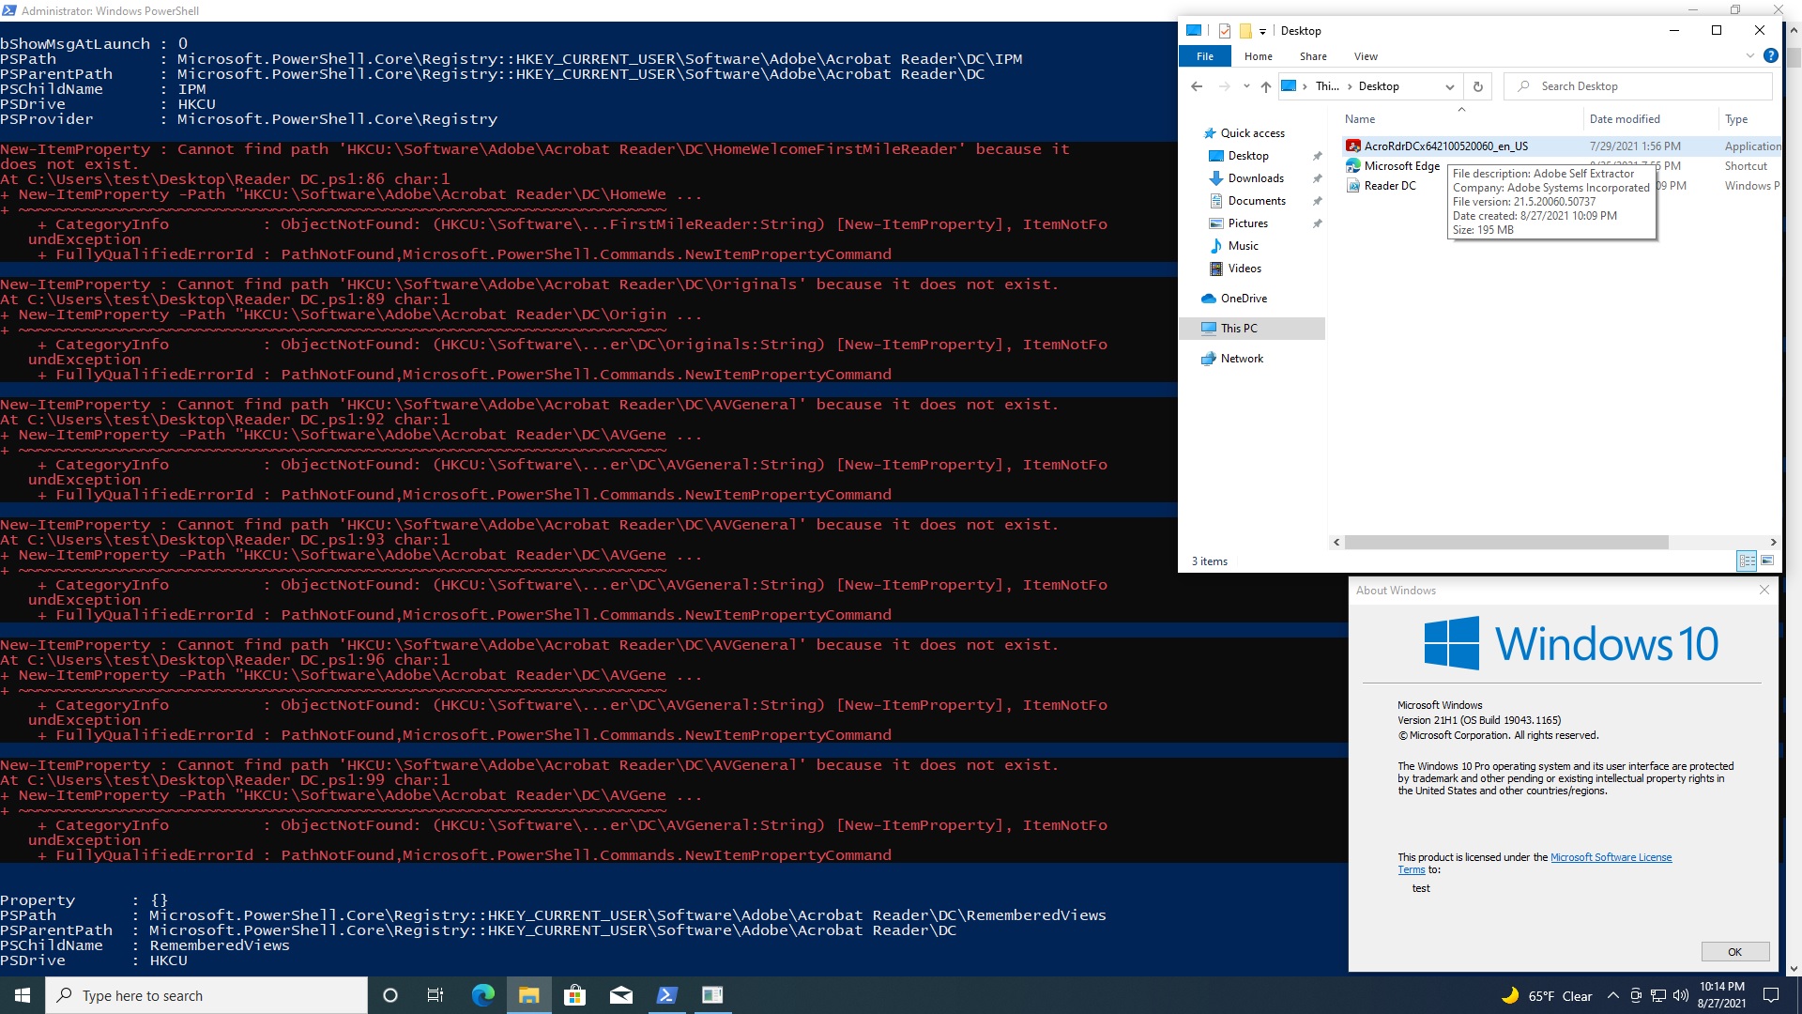Click the New folder quick access icon

click(x=1245, y=30)
